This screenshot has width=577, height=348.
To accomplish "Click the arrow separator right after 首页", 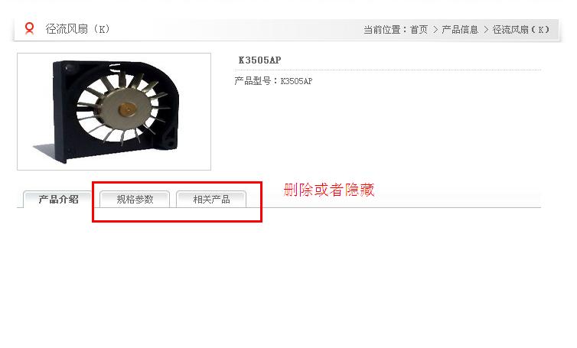I will (x=435, y=29).
